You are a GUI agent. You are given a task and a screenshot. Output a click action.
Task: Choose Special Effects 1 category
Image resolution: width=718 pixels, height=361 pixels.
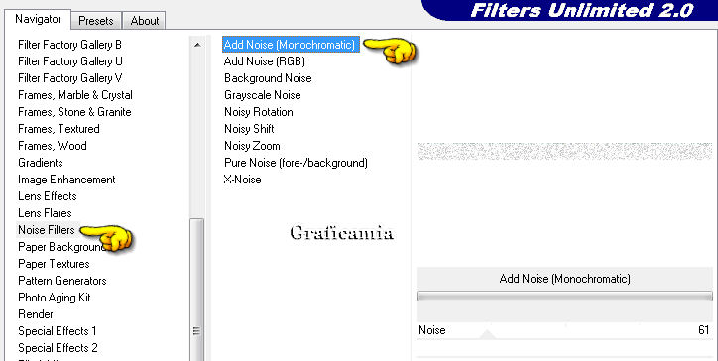coord(58,331)
